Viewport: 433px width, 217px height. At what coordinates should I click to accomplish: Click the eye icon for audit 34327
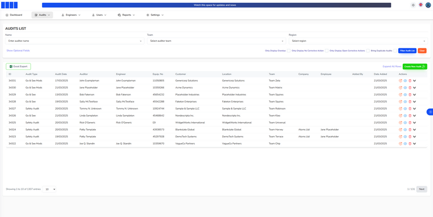[x=405, y=108]
